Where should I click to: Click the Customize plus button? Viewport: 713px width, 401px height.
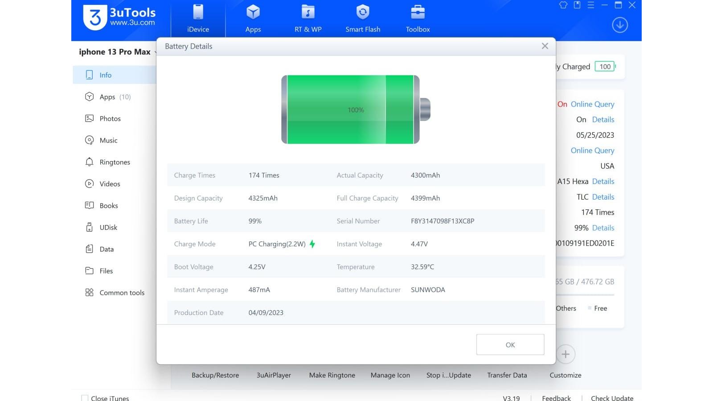pos(565,354)
